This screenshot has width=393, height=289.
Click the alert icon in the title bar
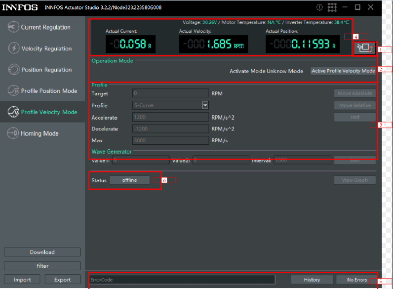click(319, 7)
